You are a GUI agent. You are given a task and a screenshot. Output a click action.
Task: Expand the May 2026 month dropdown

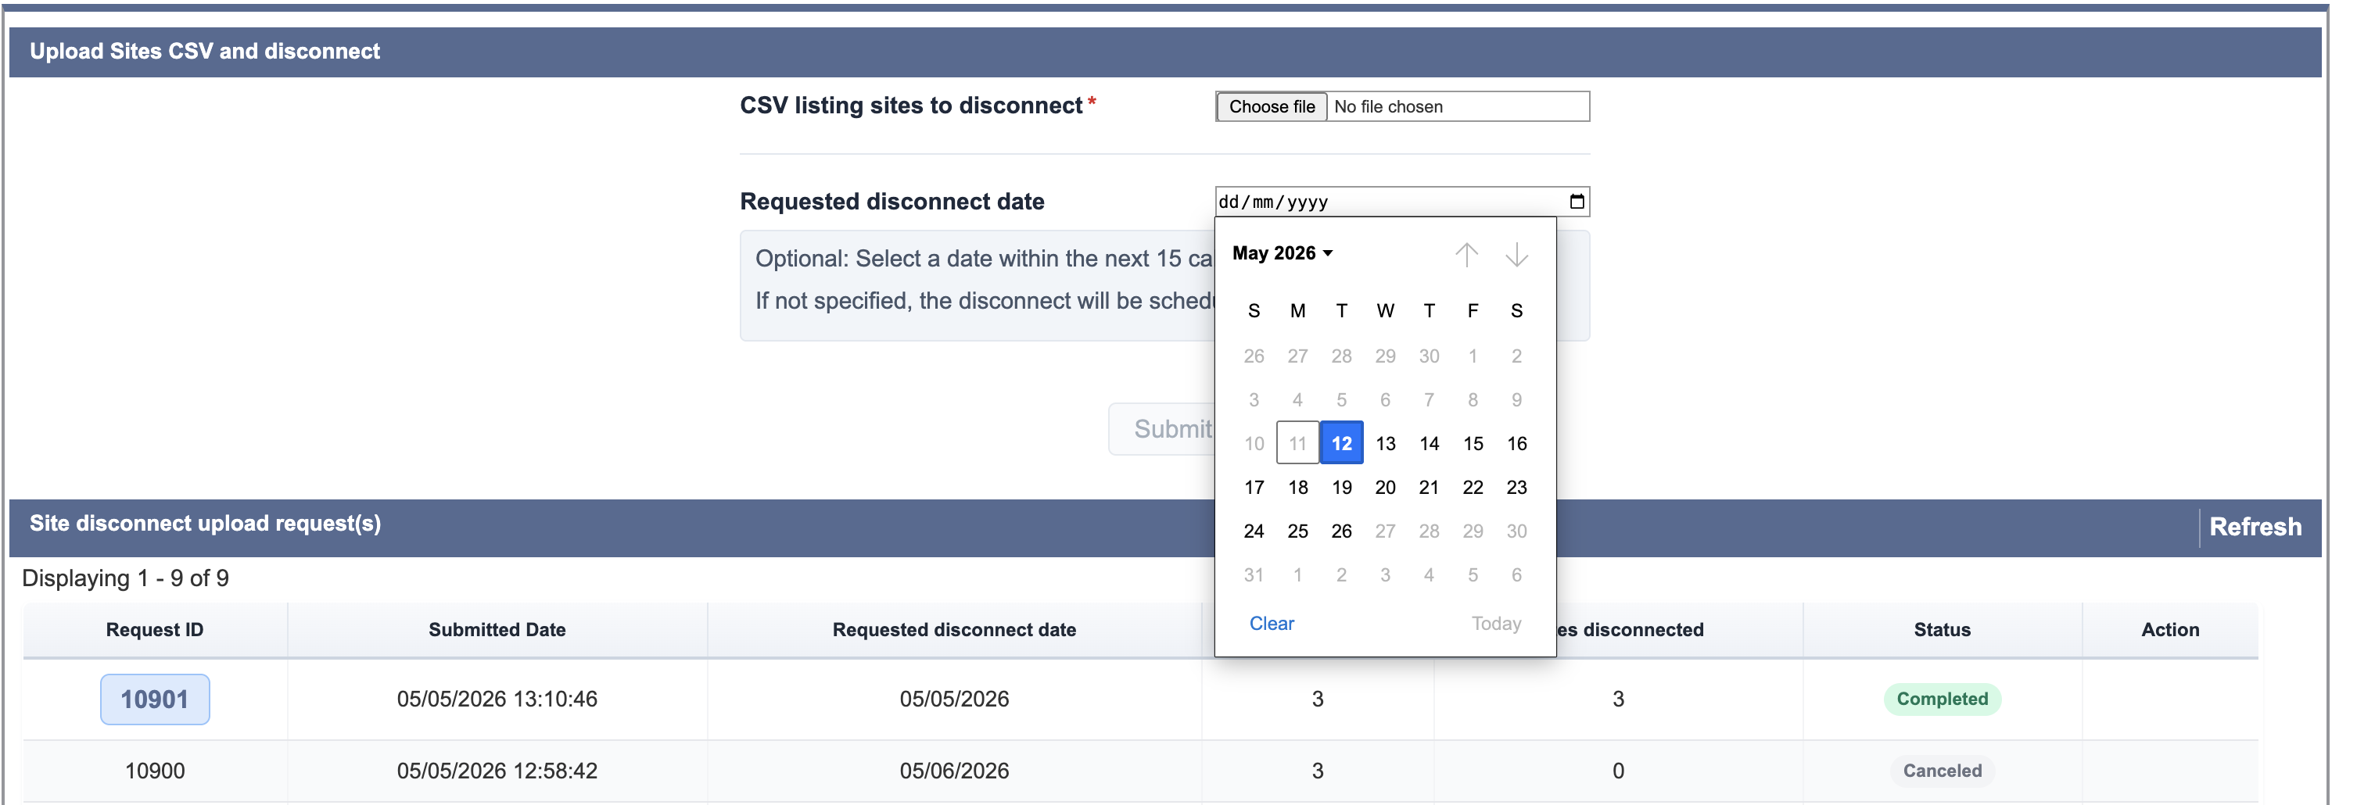[x=1282, y=253]
